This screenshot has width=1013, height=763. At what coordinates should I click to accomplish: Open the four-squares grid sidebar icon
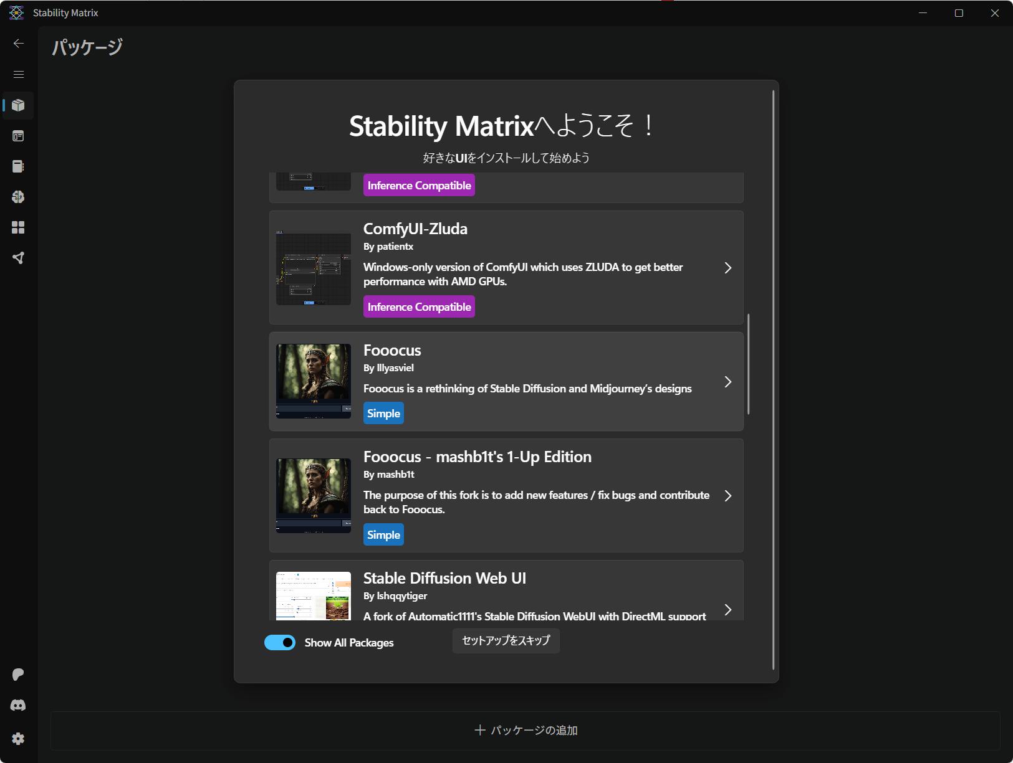(x=18, y=227)
